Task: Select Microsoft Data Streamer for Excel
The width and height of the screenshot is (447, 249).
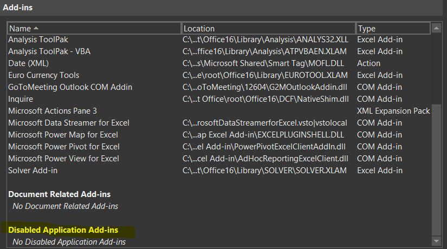Action: pos(219,123)
